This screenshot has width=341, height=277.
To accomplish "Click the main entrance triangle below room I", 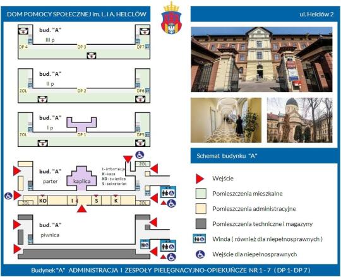I will click(x=82, y=209).
